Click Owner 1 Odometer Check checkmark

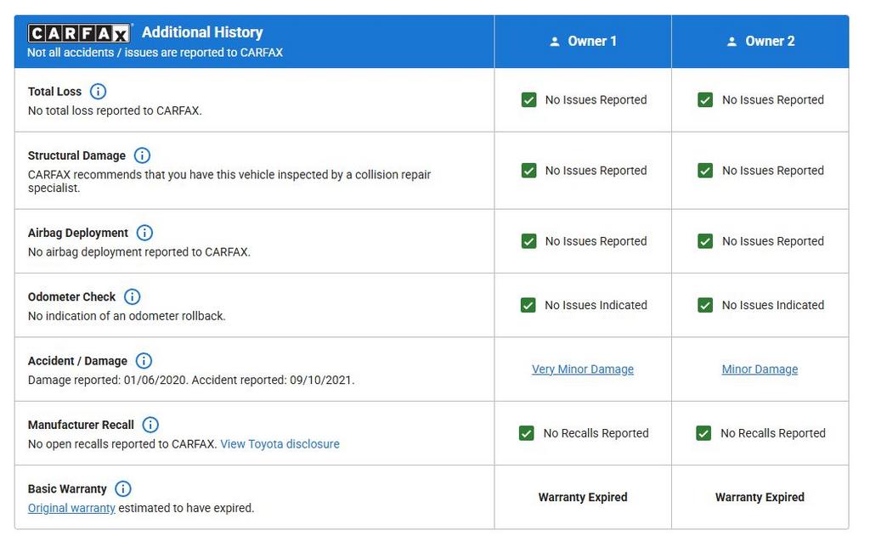[528, 305]
